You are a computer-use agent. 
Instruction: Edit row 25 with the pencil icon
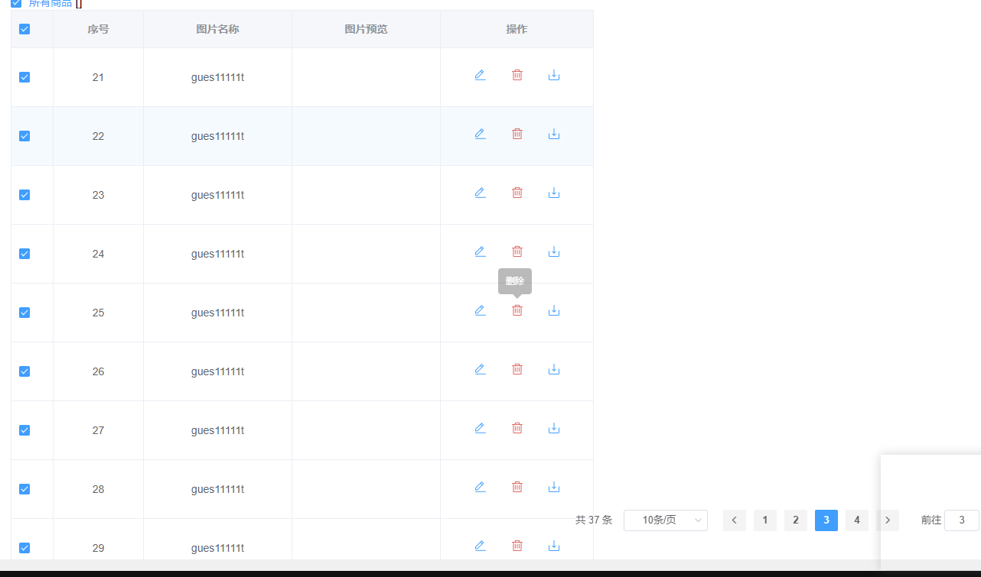pyautogui.click(x=481, y=310)
